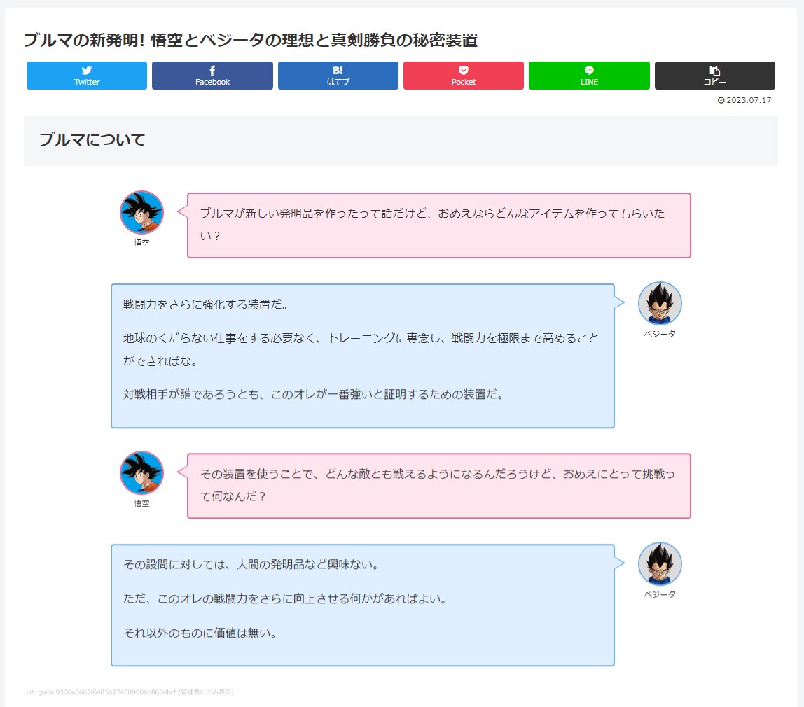Click the line starting 対戦相手が誰であろうとも
804x707 pixels.
(315, 395)
